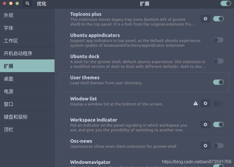Go to 工作区 in the sidebar
Viewport: 234px width, 167px height.
[27, 41]
